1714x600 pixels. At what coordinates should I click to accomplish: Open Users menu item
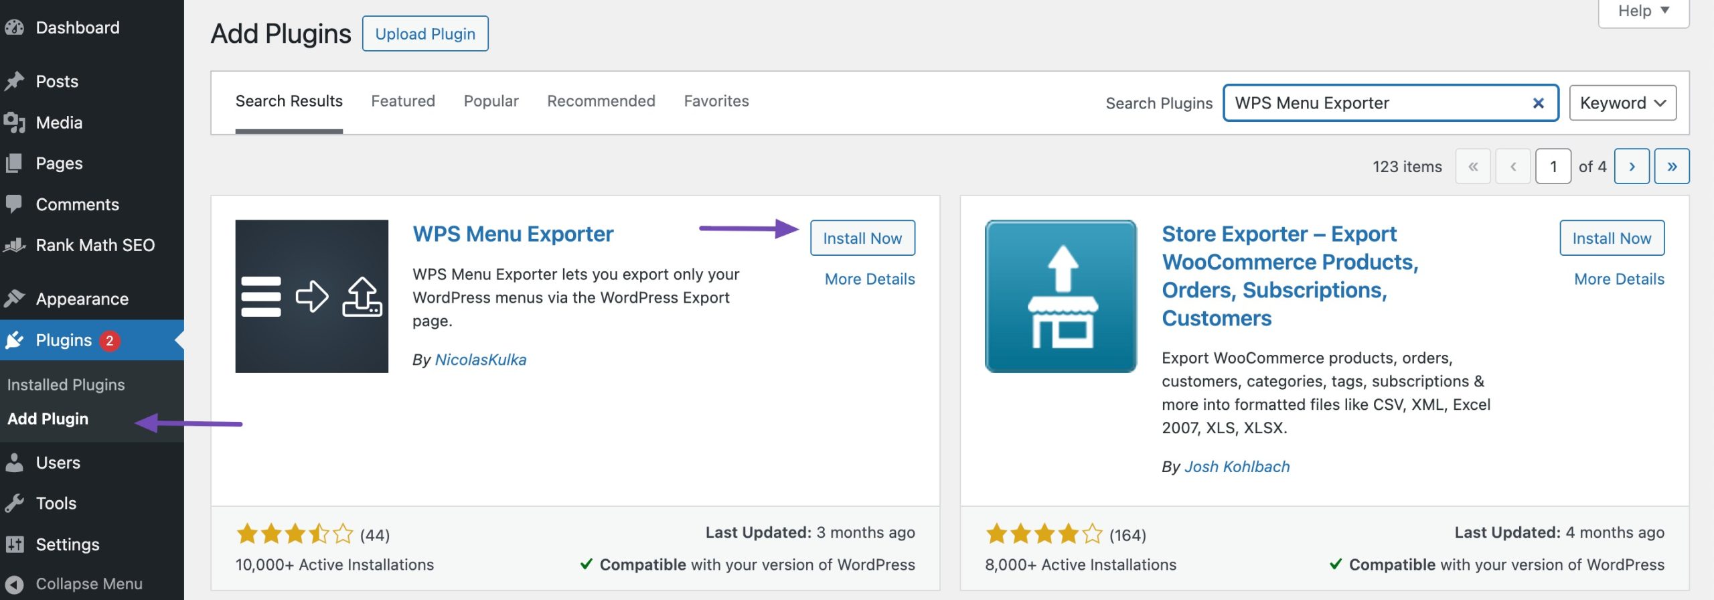coord(92,463)
